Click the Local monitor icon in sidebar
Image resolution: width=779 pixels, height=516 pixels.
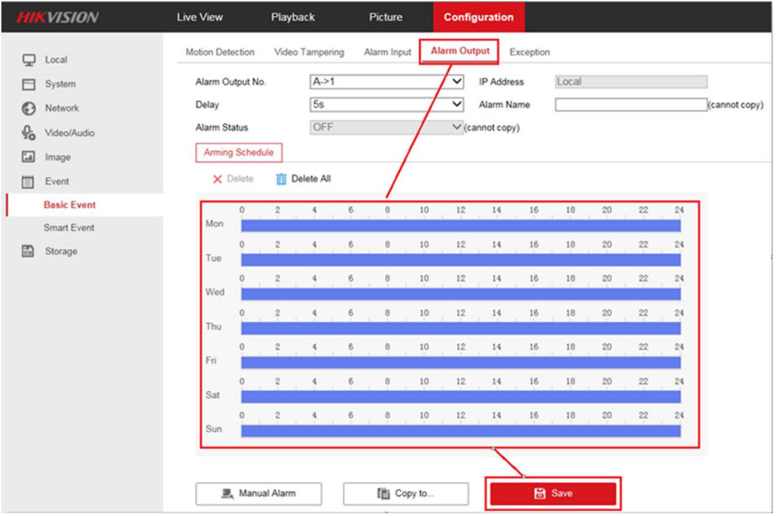(x=29, y=60)
